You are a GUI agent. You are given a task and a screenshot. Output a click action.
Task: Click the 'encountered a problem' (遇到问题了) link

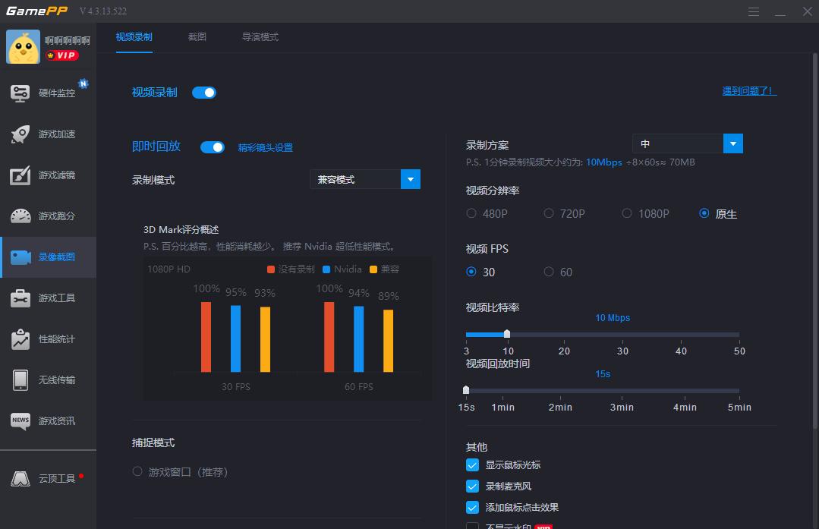[749, 91]
